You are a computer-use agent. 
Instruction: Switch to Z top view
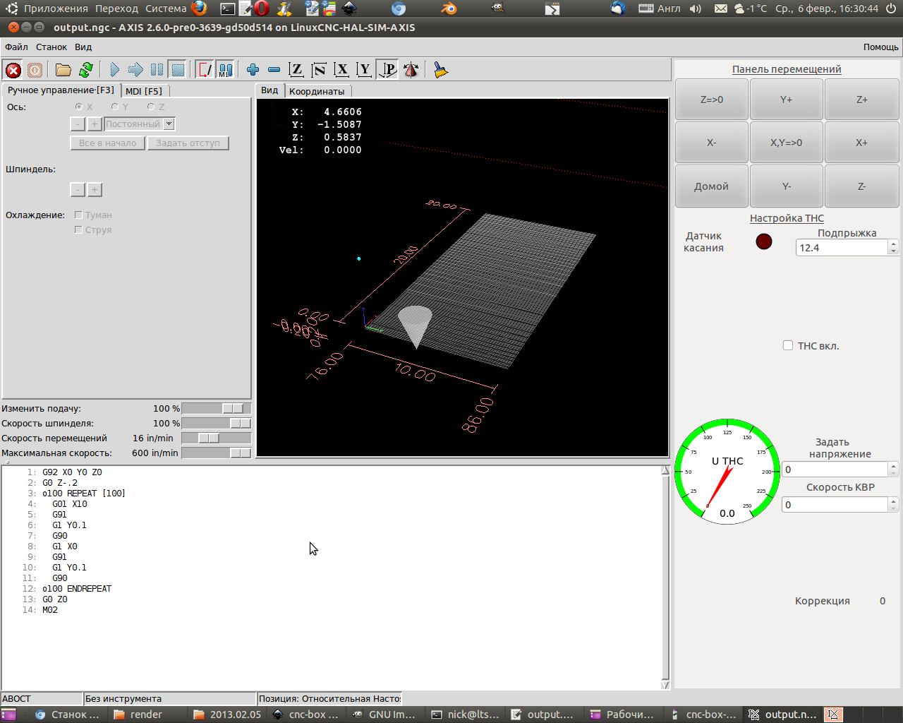(x=296, y=70)
